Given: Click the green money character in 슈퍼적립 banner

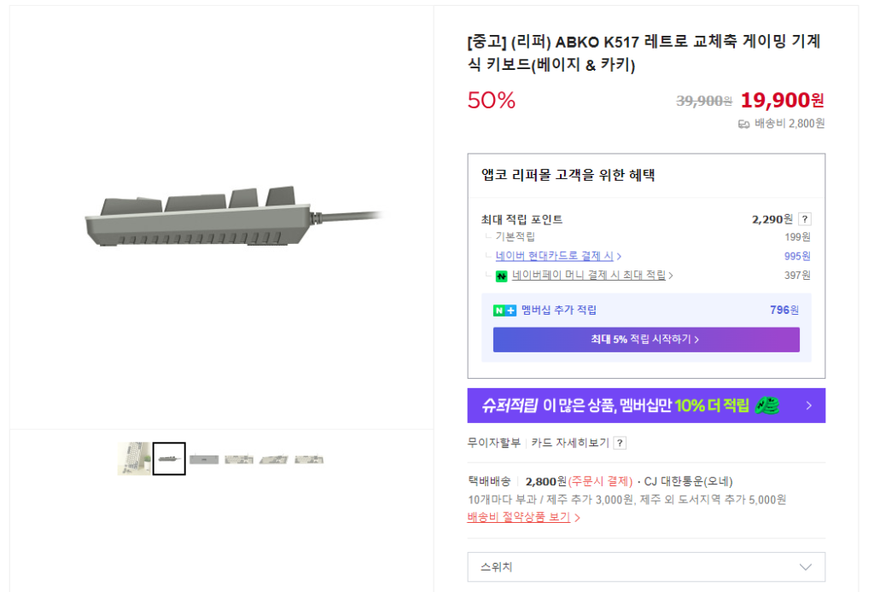Looking at the screenshot, I should [x=766, y=405].
